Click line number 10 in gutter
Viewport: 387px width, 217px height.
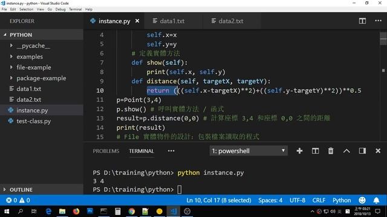pyautogui.click(x=100, y=90)
